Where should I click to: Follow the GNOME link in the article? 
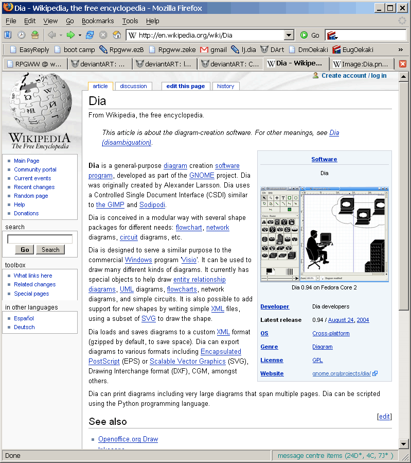[x=202, y=176]
